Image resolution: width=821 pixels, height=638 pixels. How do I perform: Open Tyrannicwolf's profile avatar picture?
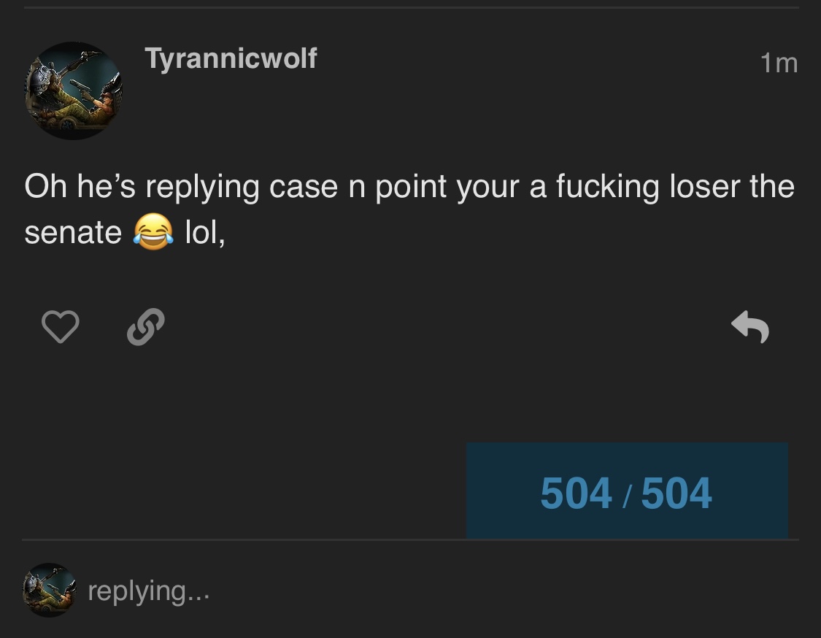coord(73,91)
